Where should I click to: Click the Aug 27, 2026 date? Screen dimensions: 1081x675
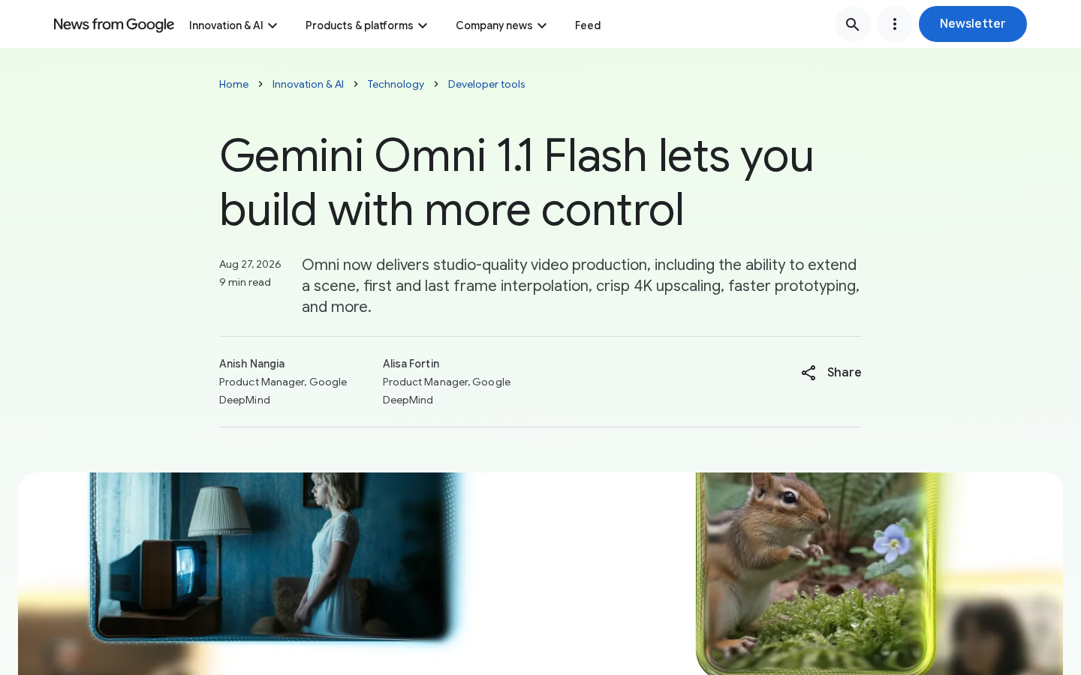click(250, 264)
